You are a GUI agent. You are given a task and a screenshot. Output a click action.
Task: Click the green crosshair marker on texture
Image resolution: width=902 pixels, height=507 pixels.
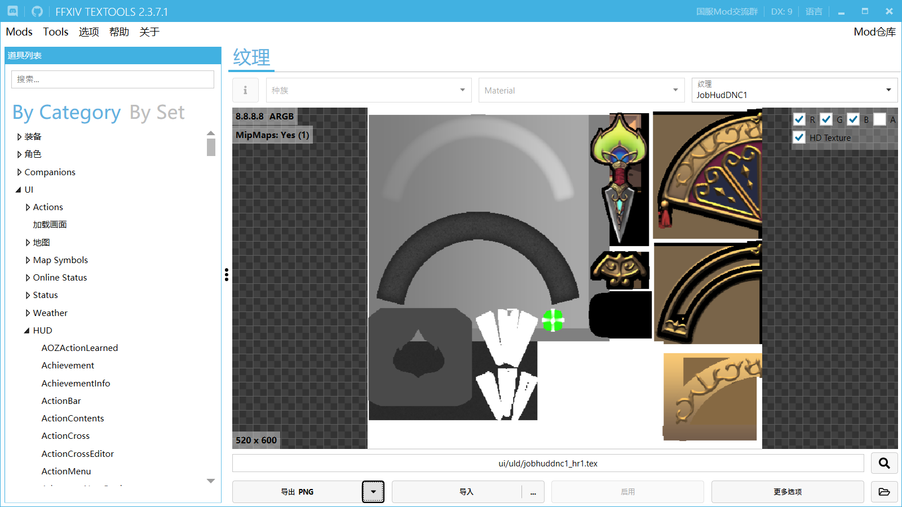tap(552, 320)
